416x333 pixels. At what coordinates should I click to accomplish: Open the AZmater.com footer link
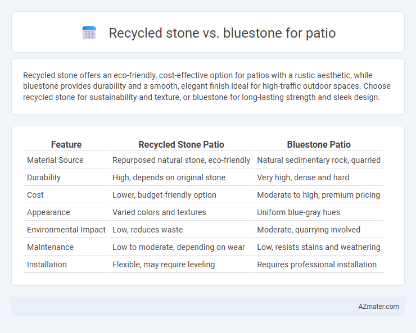tap(378, 306)
